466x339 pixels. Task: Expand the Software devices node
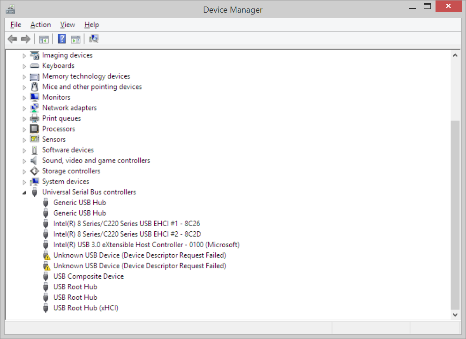[x=24, y=150]
